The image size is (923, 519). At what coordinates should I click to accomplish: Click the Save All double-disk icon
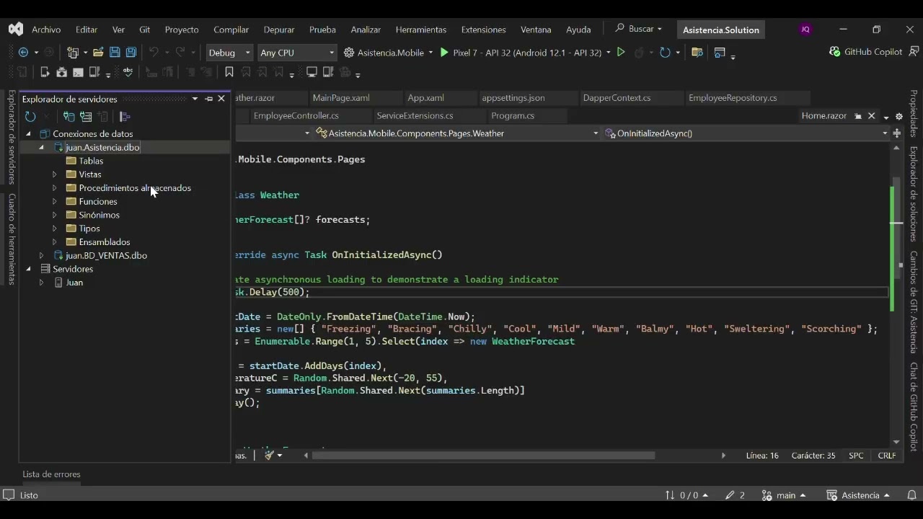[x=131, y=52]
